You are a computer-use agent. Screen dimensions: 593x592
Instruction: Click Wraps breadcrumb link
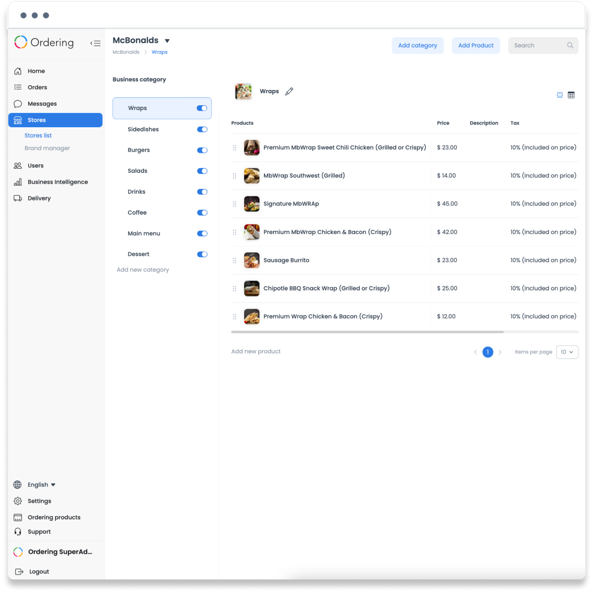click(x=159, y=52)
